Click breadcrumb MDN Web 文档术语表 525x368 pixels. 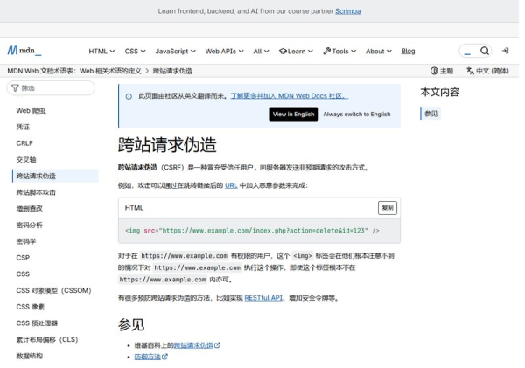tap(74, 71)
